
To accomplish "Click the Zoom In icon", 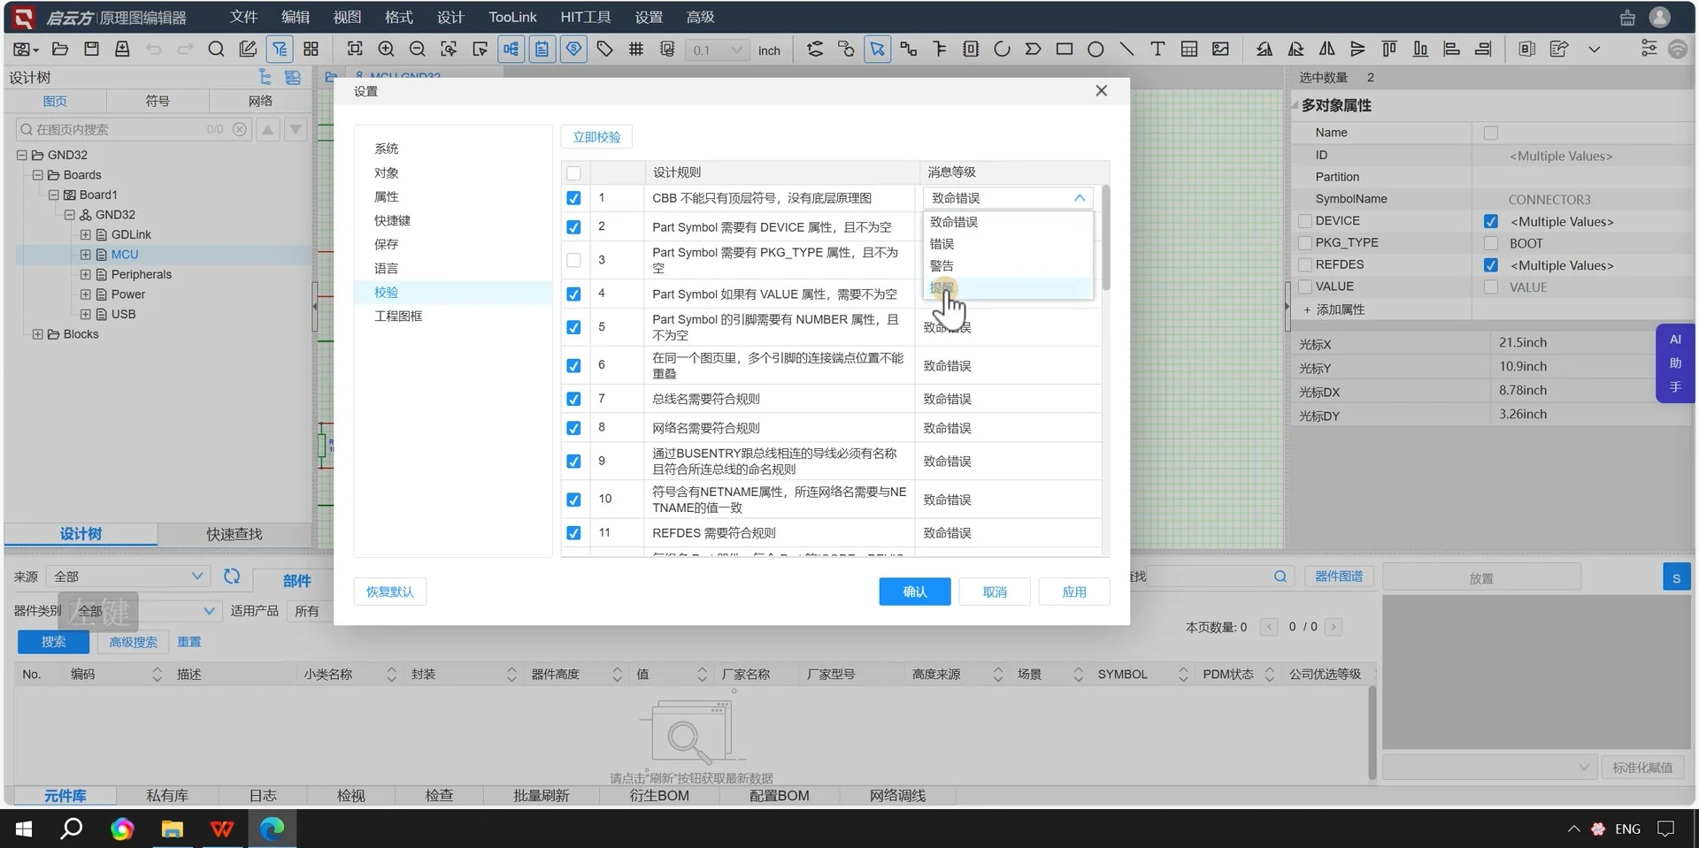I will 386,49.
